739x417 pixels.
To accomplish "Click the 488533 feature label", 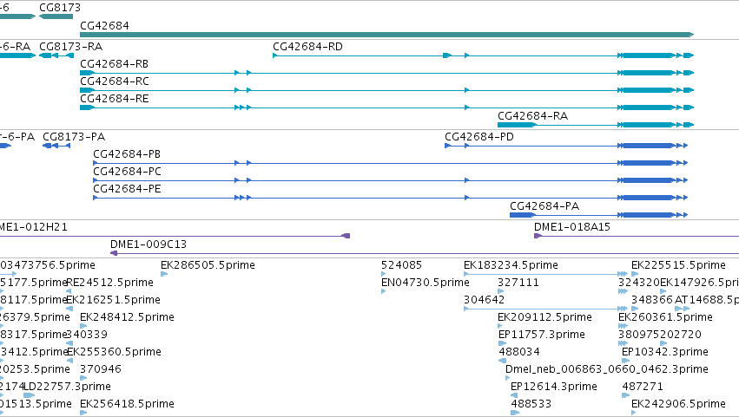I will 531,404.
